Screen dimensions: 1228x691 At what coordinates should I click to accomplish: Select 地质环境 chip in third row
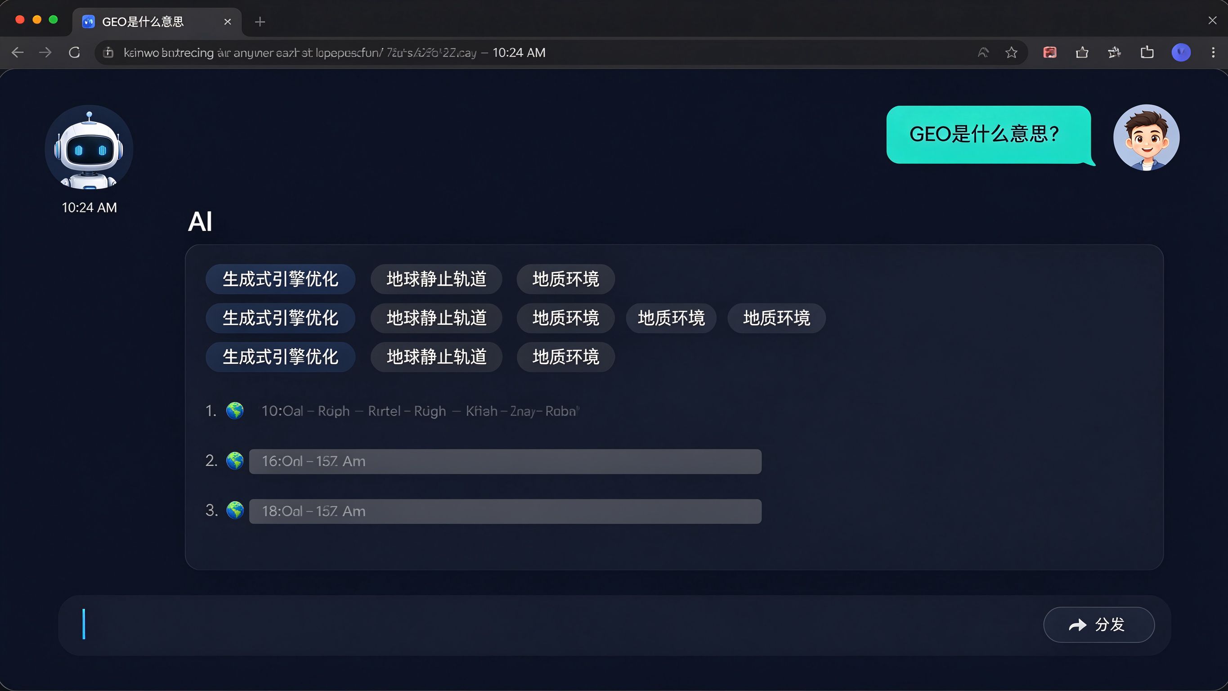(566, 357)
